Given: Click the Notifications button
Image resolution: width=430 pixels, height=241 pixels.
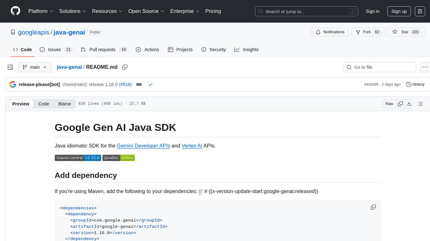Looking at the screenshot, I should click(x=330, y=32).
